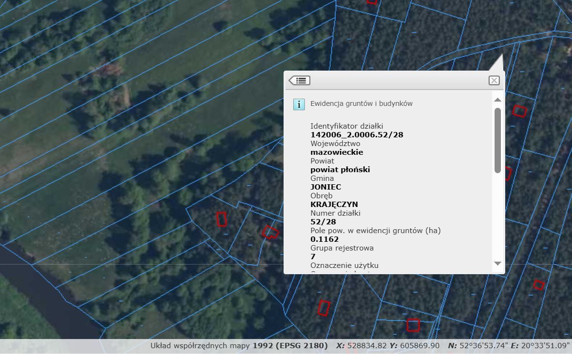This screenshot has width=572, height=354.
Task: Click the "Ewidencja gruntów i budynków" title
Action: coord(361,103)
